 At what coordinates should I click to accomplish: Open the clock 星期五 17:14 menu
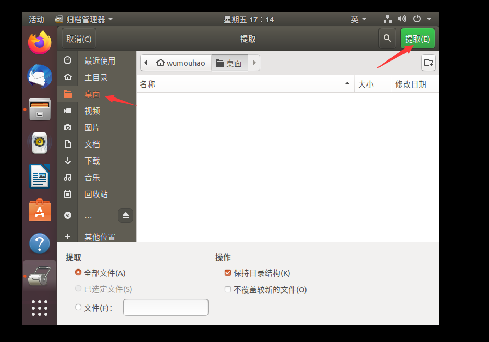coord(249,20)
